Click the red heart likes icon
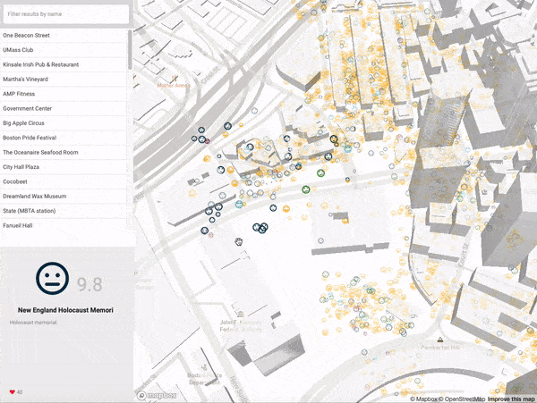 pos(13,392)
